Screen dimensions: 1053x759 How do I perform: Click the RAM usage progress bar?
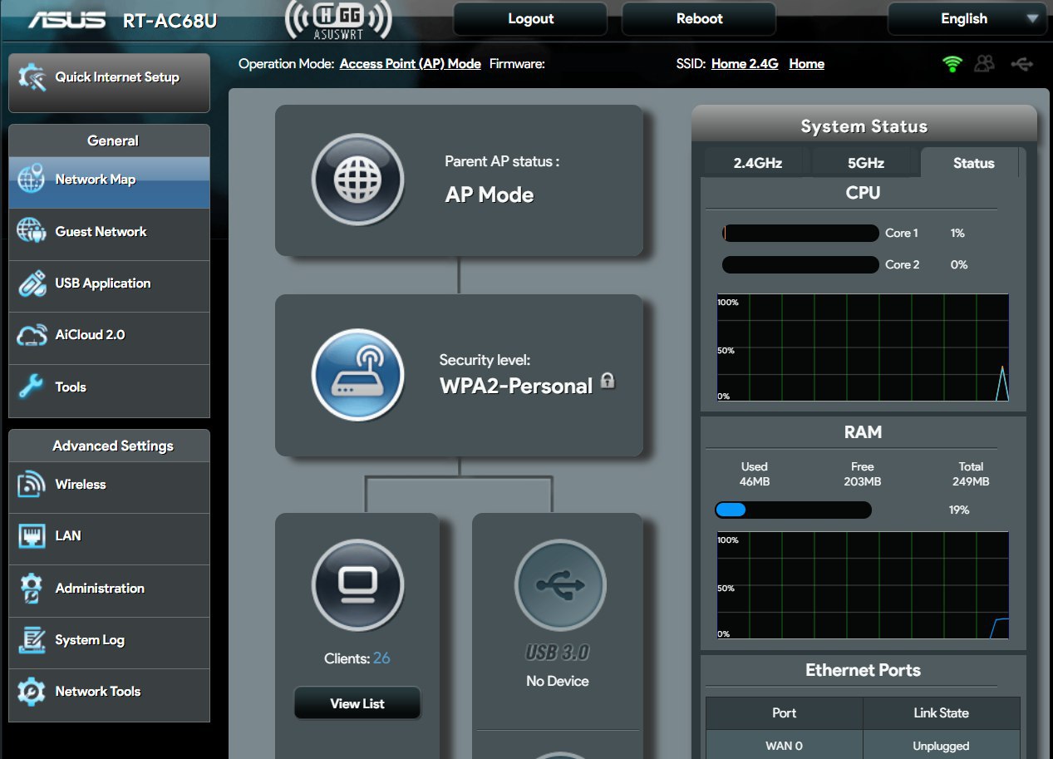793,510
